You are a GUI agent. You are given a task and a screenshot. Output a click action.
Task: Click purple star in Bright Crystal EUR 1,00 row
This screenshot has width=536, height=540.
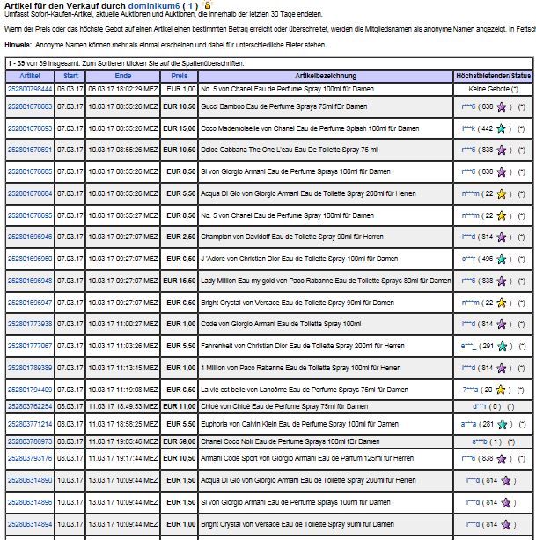(506, 524)
